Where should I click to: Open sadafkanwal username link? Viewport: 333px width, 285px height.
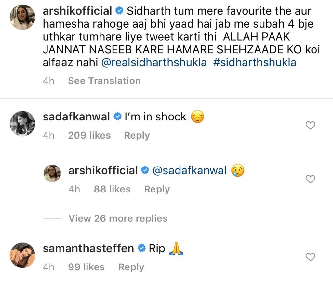(x=76, y=117)
